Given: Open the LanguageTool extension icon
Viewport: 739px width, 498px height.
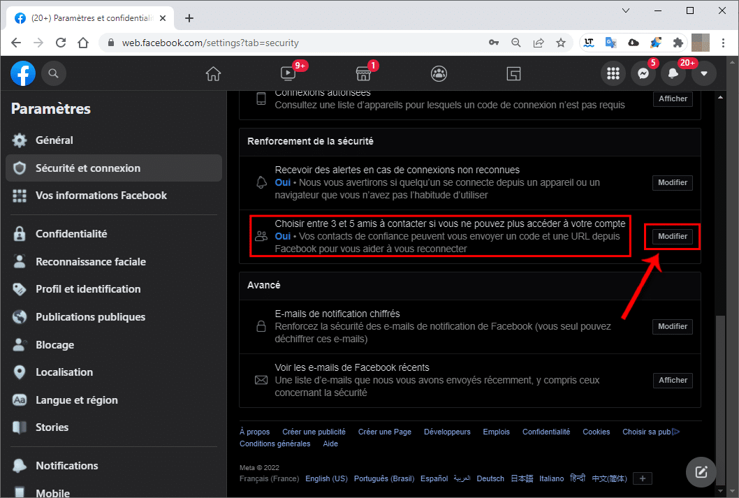Looking at the screenshot, I should [x=589, y=43].
